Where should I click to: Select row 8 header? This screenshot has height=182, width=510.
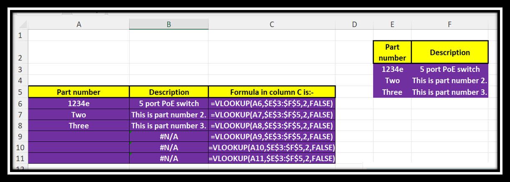point(20,125)
